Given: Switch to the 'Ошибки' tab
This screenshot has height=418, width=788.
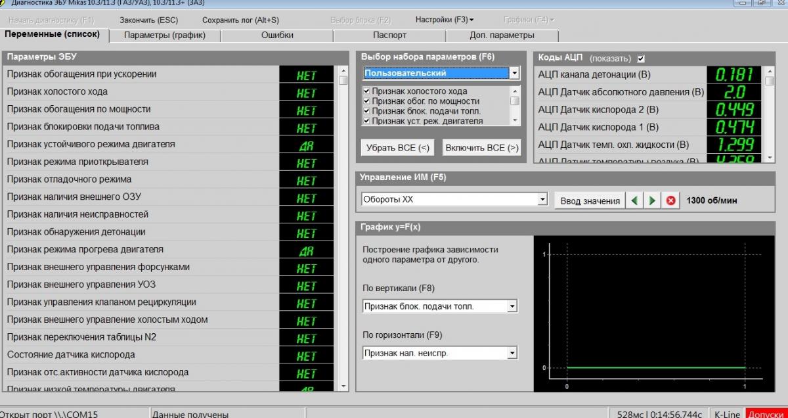Looking at the screenshot, I should click(277, 35).
